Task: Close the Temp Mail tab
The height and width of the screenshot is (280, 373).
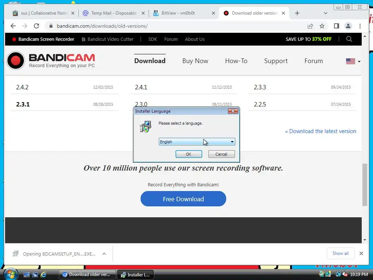Action: (143, 13)
